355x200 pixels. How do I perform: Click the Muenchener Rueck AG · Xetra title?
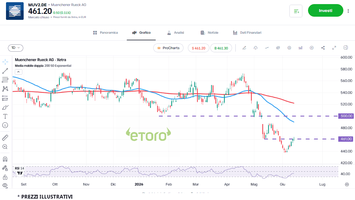coord(41,60)
